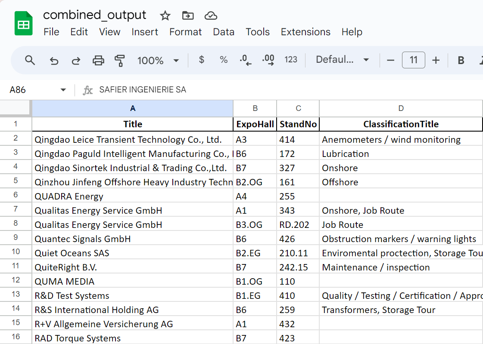Click the select-all corner box
The height and width of the screenshot is (344, 483).
pyautogui.click(x=16, y=108)
